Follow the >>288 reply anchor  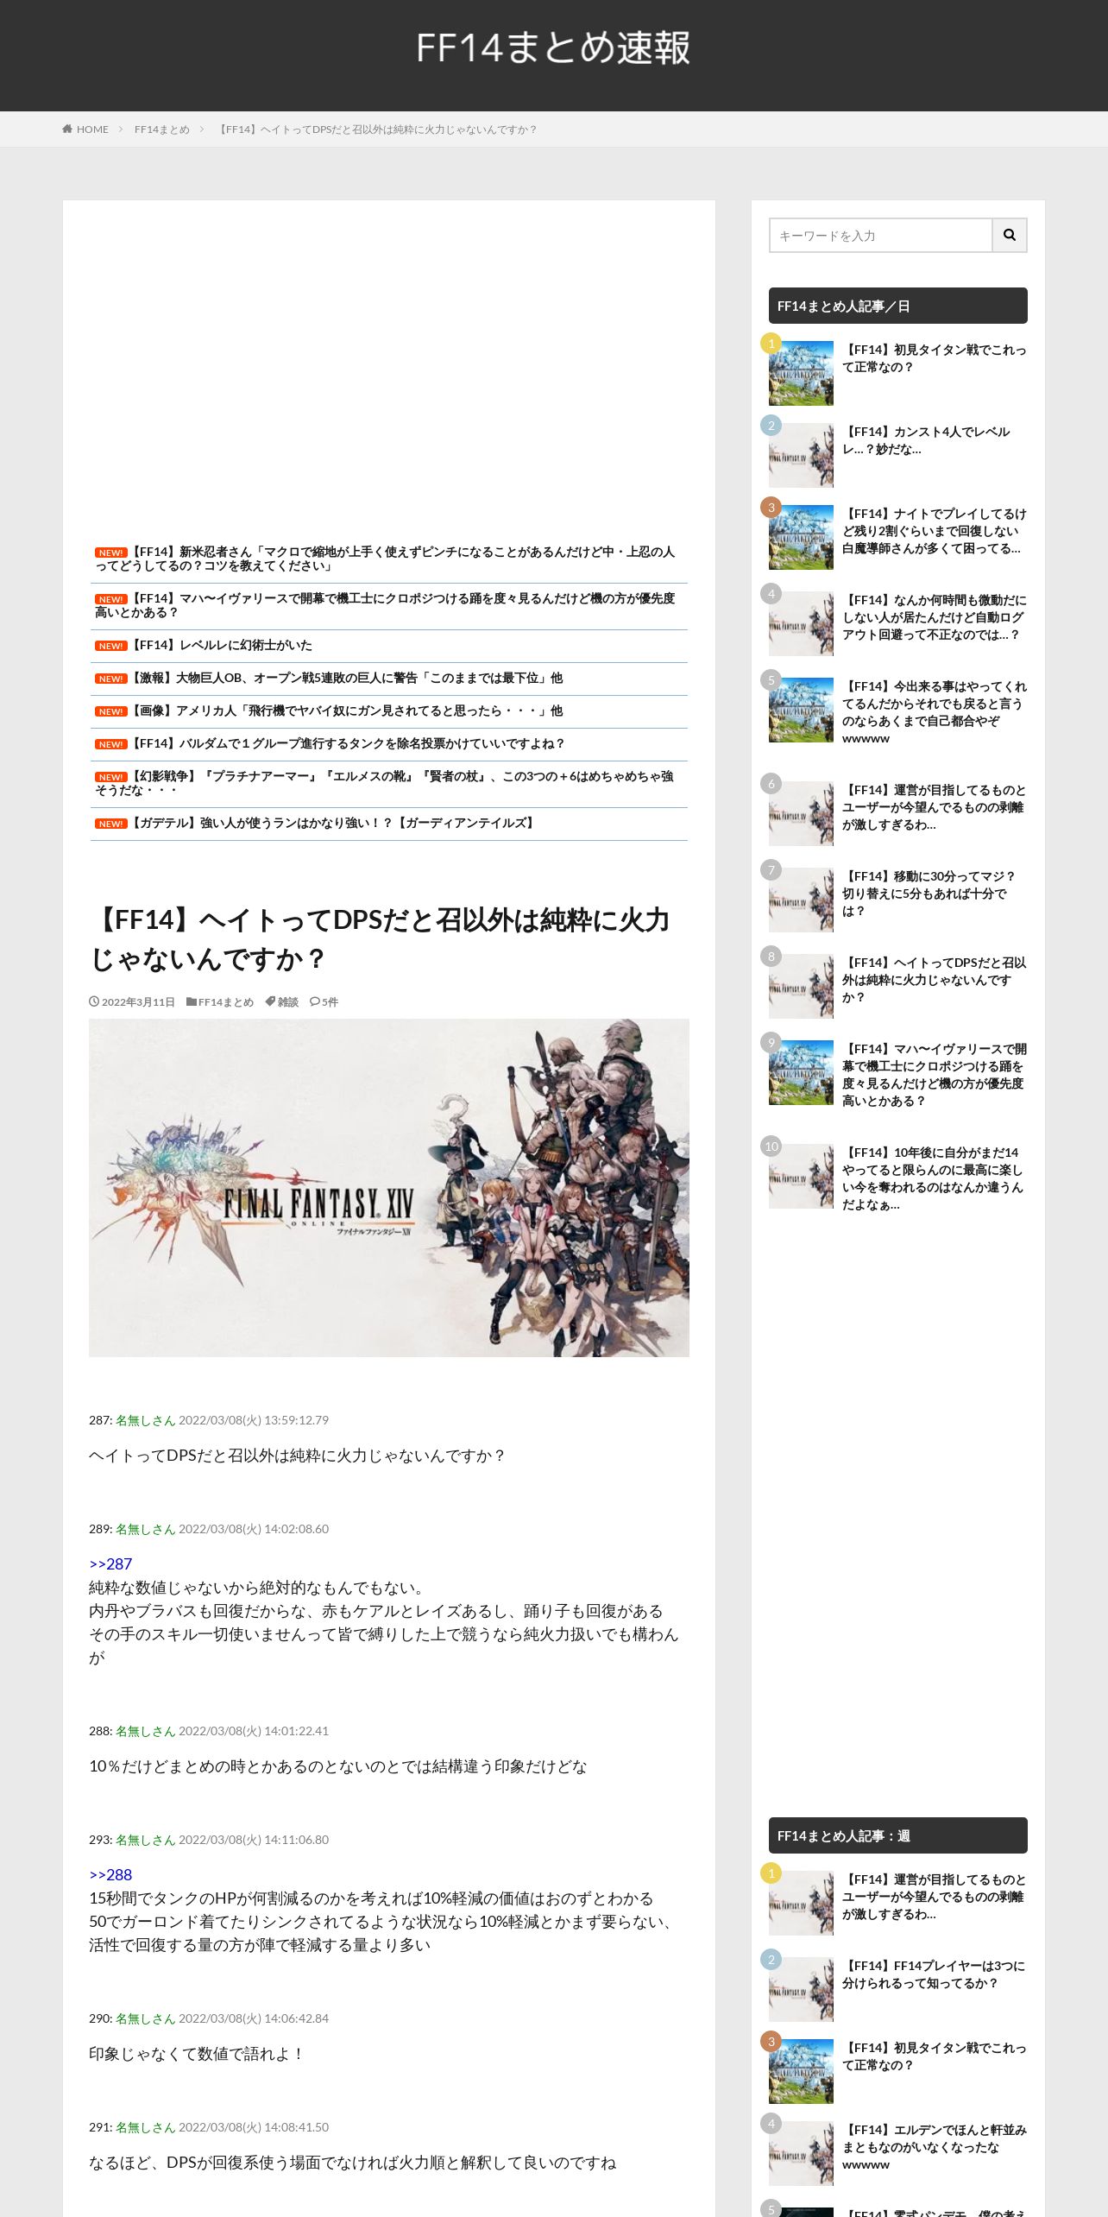click(x=110, y=1874)
